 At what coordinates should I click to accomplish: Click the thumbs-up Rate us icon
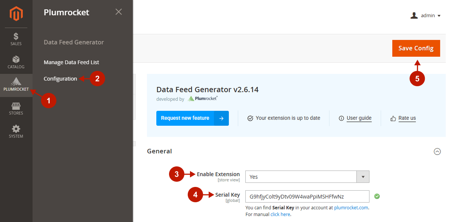[x=393, y=118]
